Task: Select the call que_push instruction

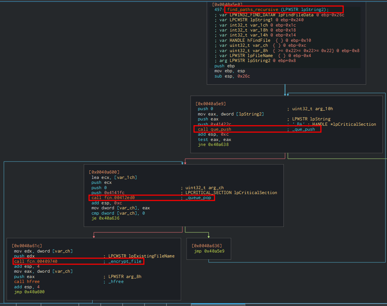Action: coord(214,129)
